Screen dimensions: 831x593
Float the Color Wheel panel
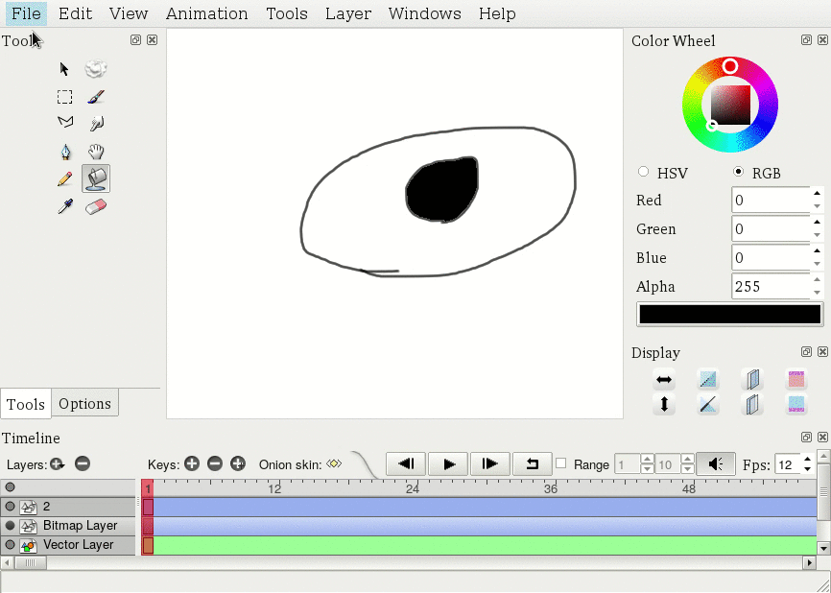point(806,39)
